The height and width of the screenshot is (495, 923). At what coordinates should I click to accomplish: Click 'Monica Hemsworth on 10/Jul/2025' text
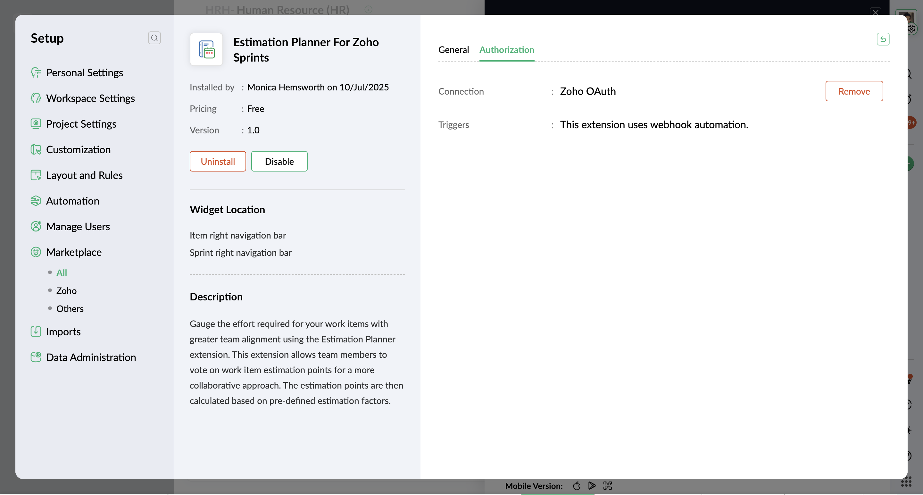(x=318, y=87)
